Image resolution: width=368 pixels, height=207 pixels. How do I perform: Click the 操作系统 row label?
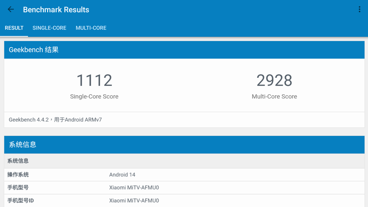tap(18, 174)
